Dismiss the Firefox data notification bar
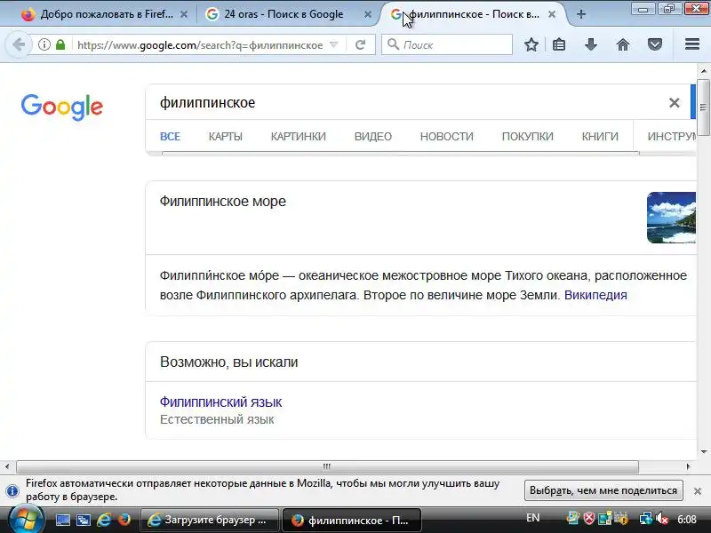 click(x=698, y=491)
